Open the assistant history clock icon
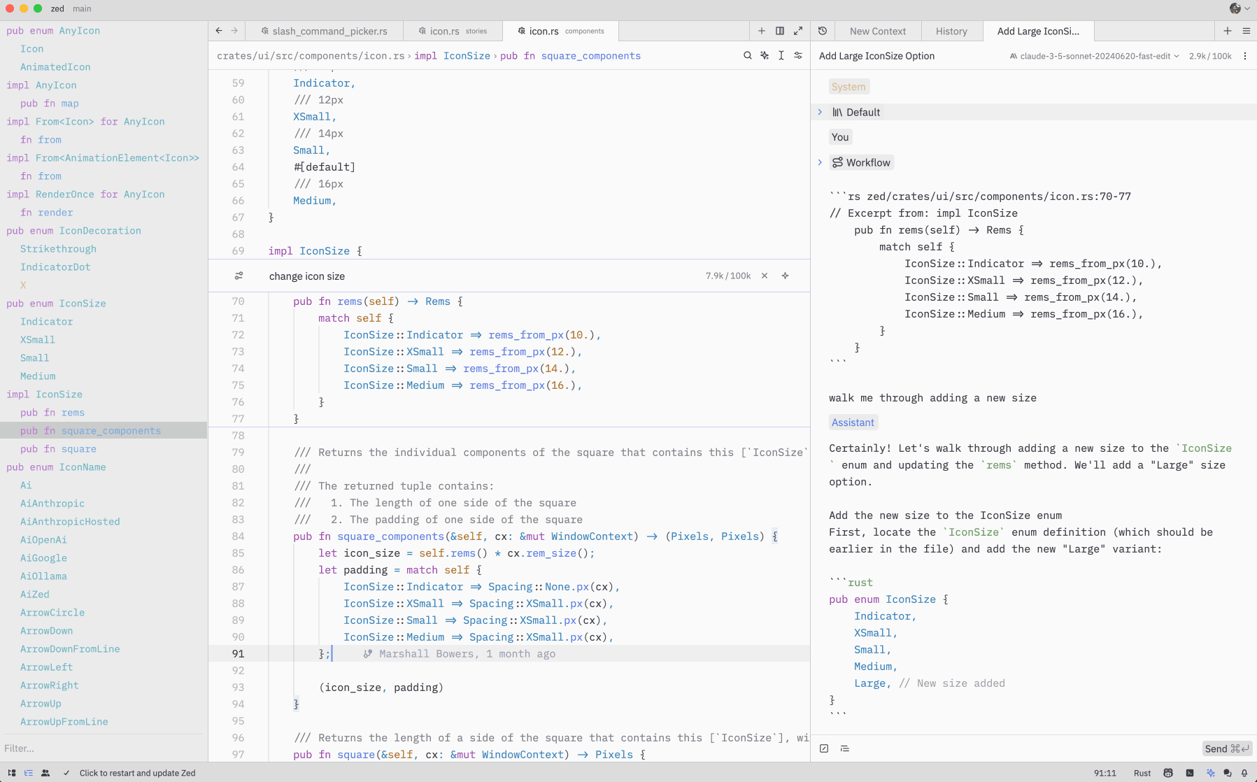 pyautogui.click(x=823, y=31)
